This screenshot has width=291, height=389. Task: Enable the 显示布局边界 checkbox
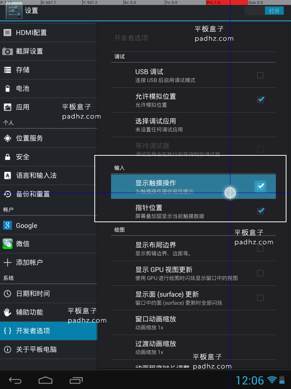[x=260, y=248]
